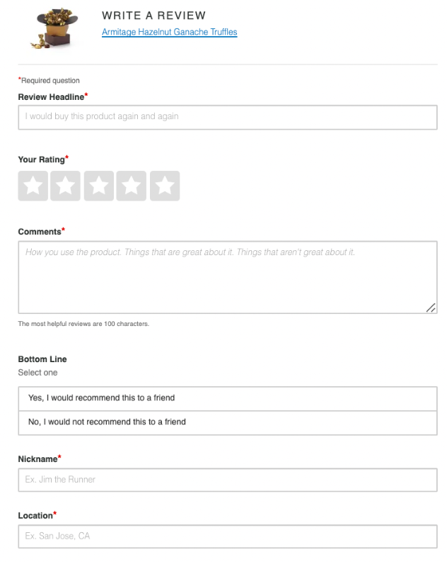Rate the product one star
447x562 pixels.
[33, 186]
